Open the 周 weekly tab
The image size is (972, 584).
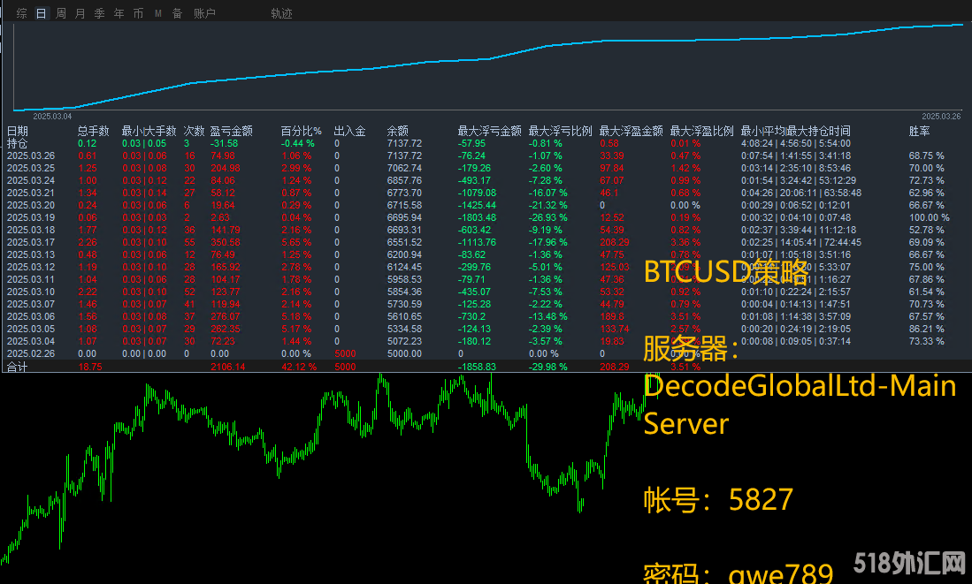(61, 13)
